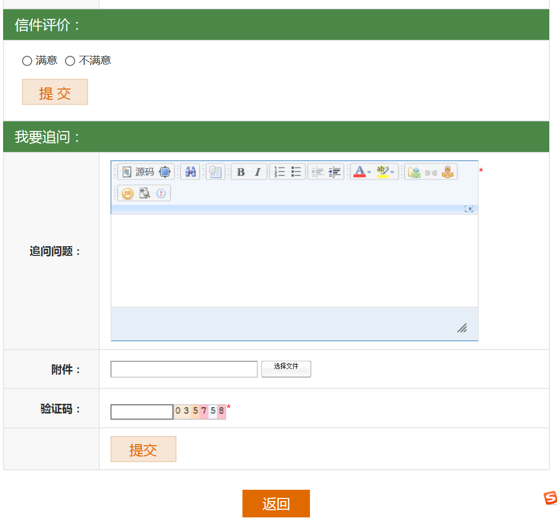Insert a numbered list
Viewport: 557px width, 522px height.
(x=279, y=172)
